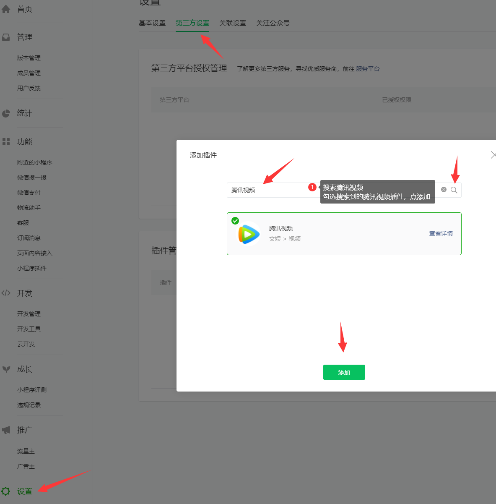Go to 订阅消息
This screenshot has width=496, height=504.
coord(29,238)
